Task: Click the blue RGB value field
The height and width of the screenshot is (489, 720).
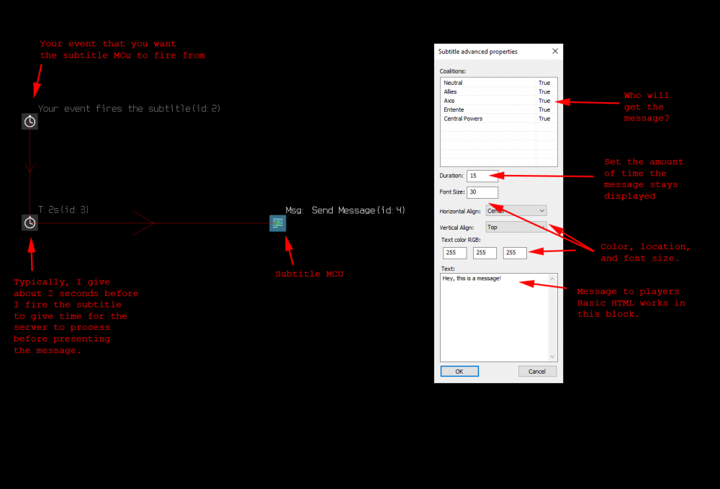Action: click(515, 253)
